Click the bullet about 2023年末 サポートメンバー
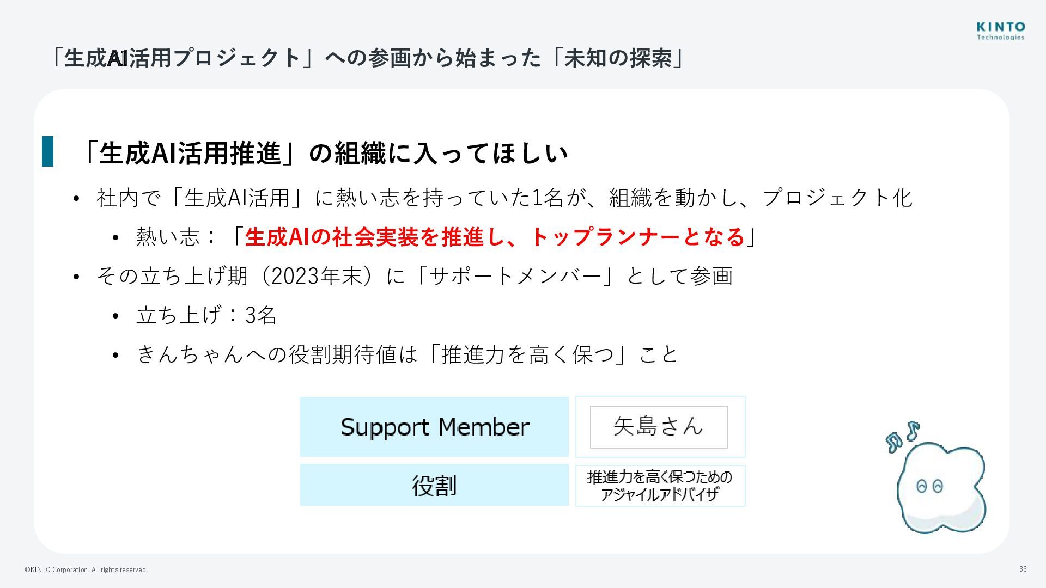 tap(414, 276)
